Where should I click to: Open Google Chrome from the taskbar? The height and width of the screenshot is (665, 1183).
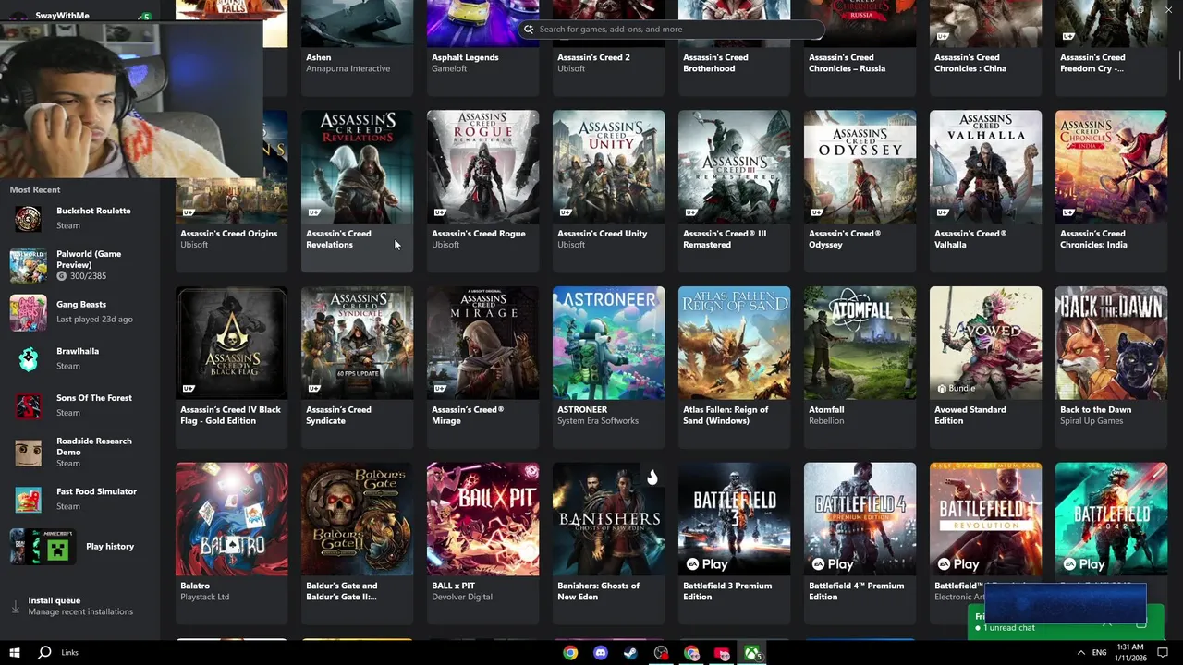pyautogui.click(x=570, y=653)
